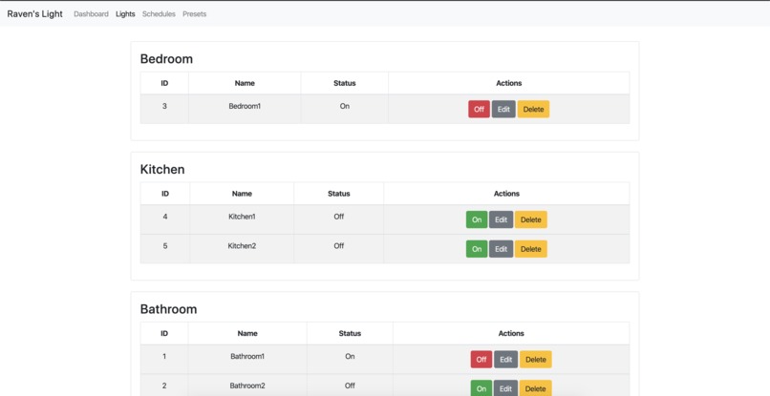Click ID cell 4 in Kitchen table

pyautogui.click(x=165, y=219)
